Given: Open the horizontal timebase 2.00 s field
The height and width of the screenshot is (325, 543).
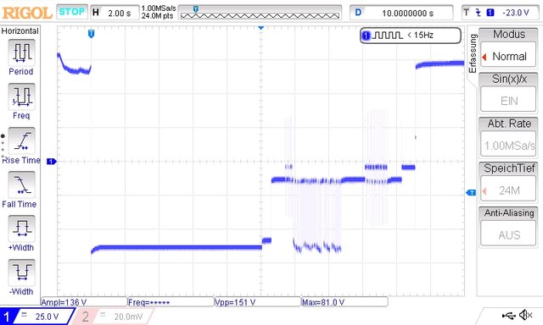Looking at the screenshot, I should [x=115, y=14].
